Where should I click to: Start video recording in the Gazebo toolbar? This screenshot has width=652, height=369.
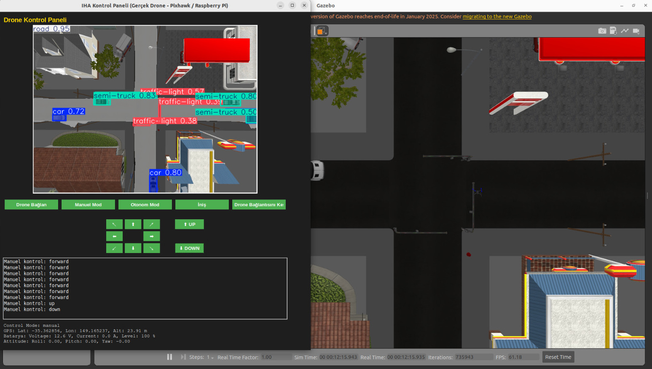coord(636,31)
